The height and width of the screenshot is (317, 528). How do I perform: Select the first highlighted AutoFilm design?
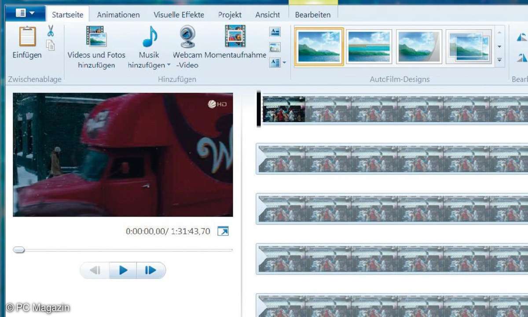[319, 47]
